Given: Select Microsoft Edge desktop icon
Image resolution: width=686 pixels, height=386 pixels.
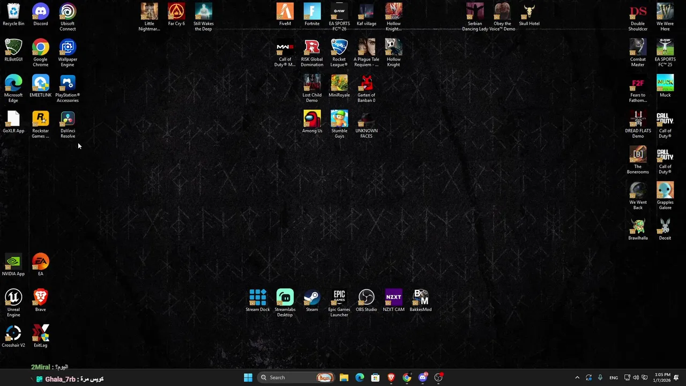Looking at the screenshot, I should click(13, 89).
